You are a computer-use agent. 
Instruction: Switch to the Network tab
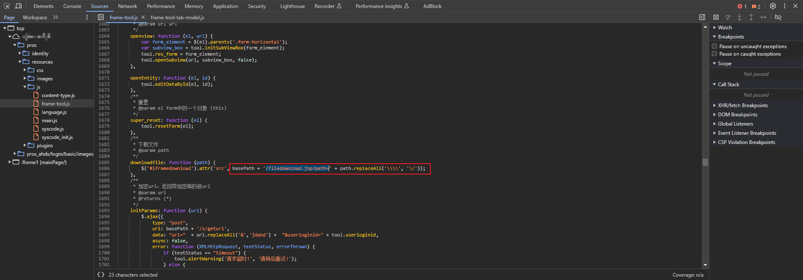(128, 6)
